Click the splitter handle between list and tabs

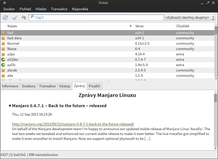109,81
